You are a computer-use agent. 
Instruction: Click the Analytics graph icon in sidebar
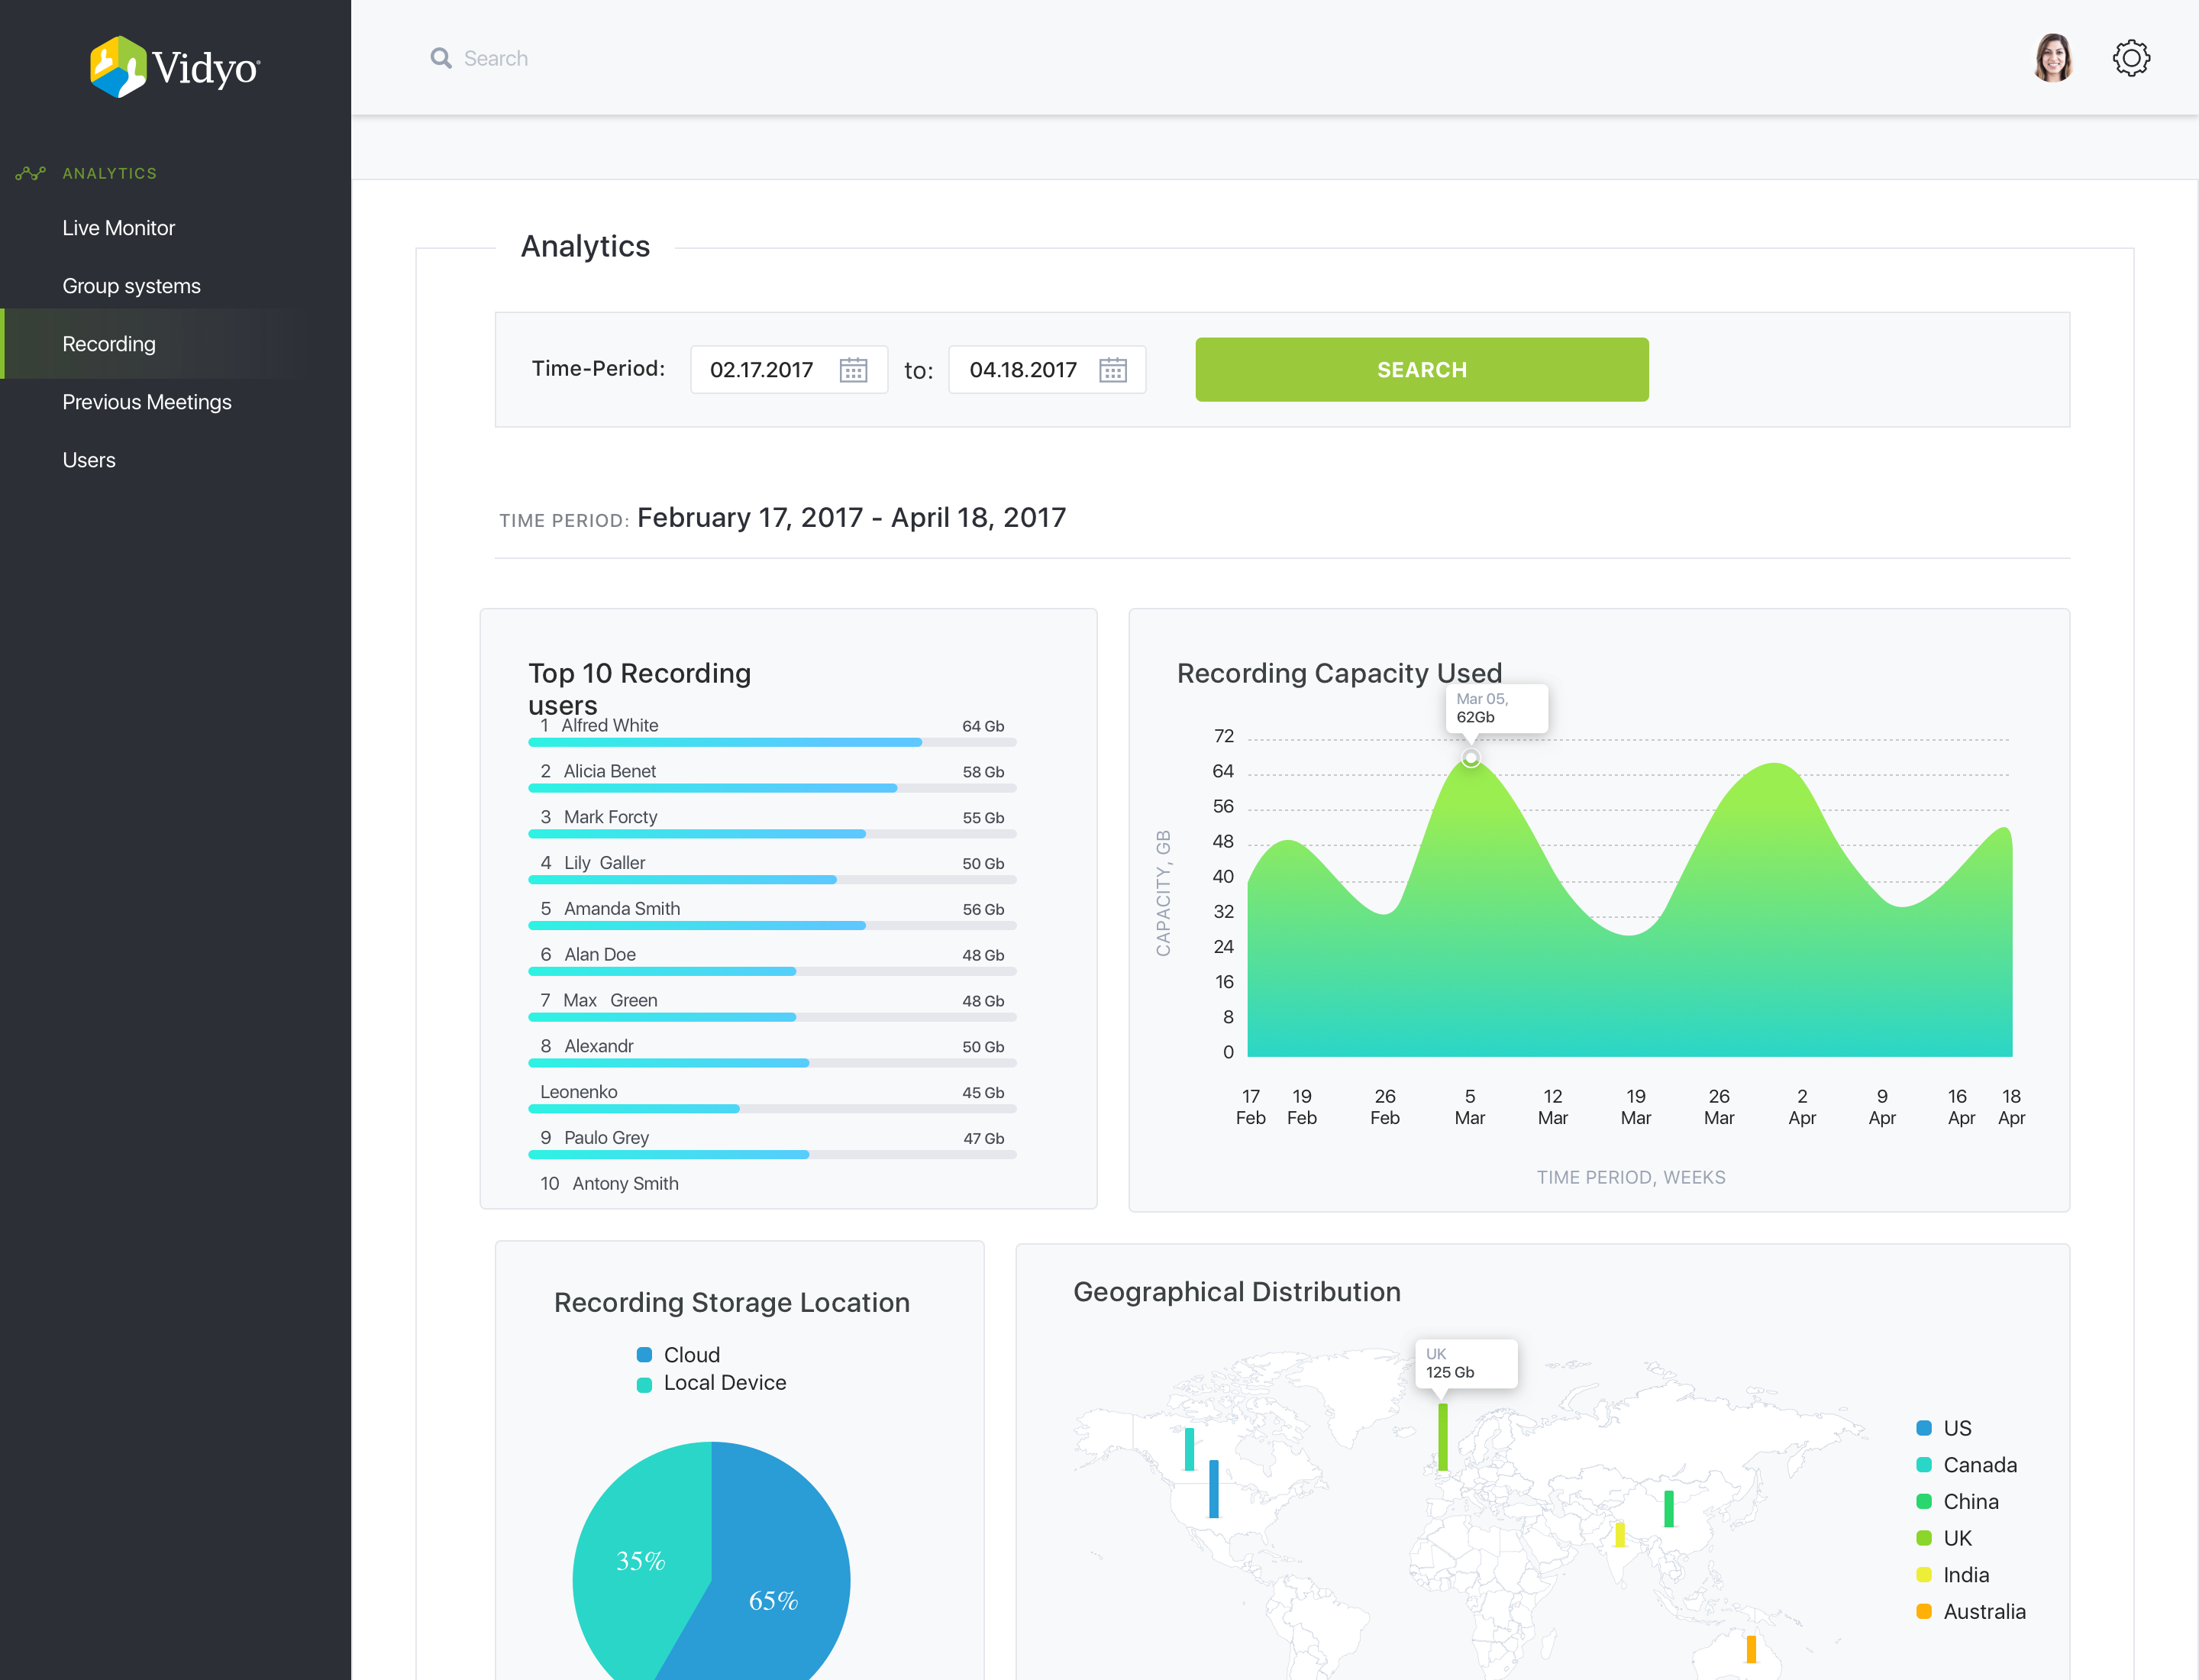point(30,173)
